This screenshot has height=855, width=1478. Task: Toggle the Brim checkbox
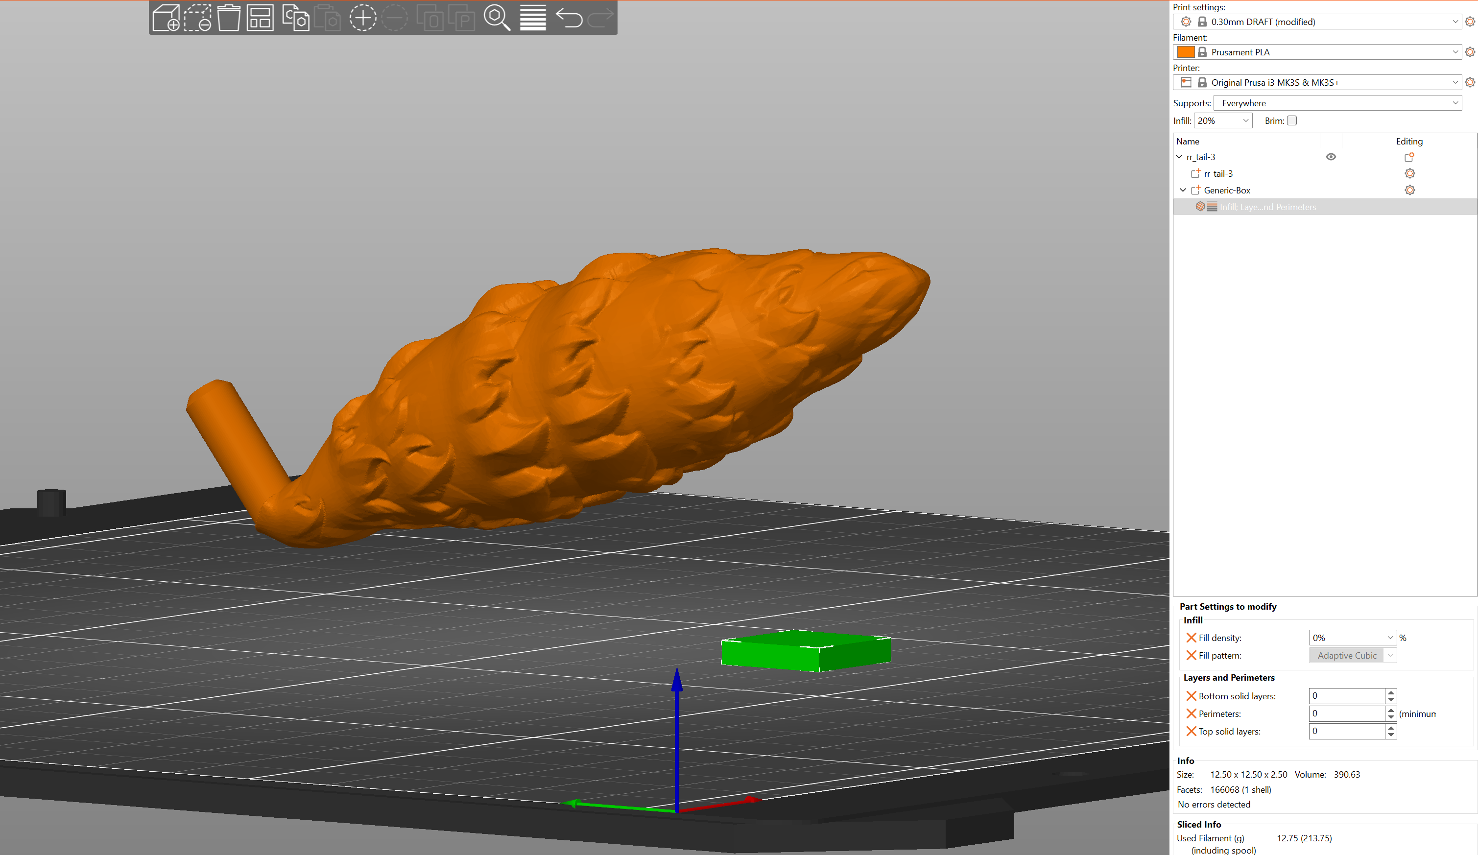(1291, 121)
